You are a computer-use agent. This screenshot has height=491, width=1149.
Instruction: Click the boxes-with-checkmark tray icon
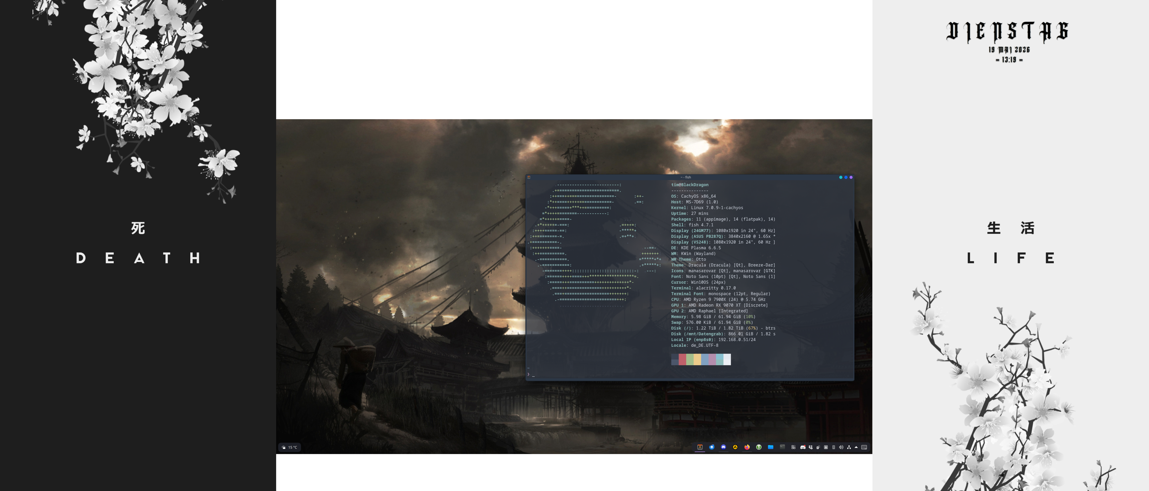[811, 447]
